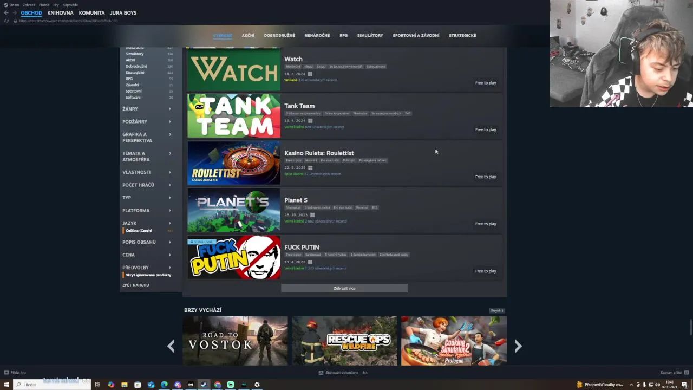The width and height of the screenshot is (693, 390).
Task: Expand the CENA filter section
Action: (147, 255)
